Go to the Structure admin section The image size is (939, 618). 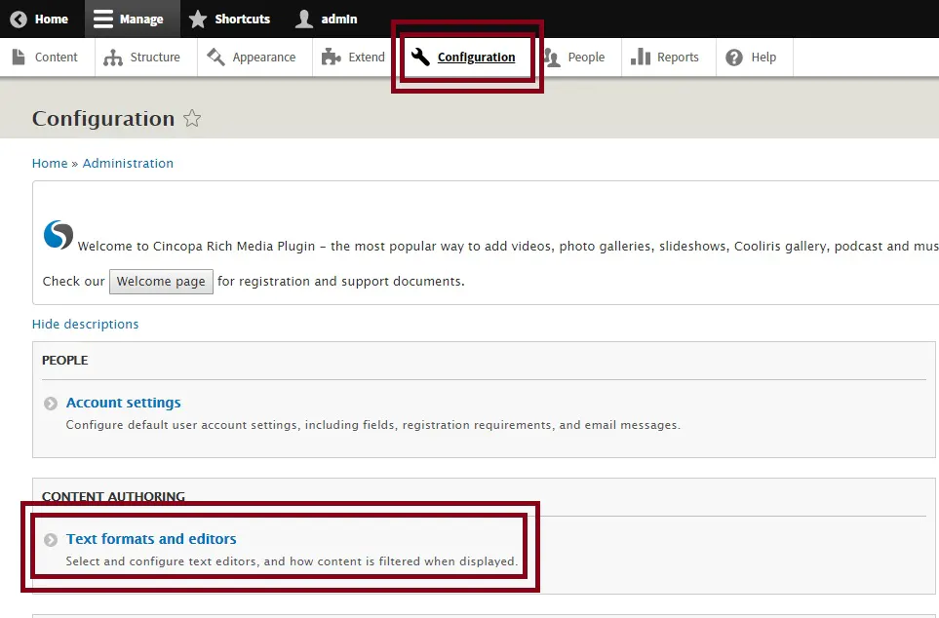(146, 57)
